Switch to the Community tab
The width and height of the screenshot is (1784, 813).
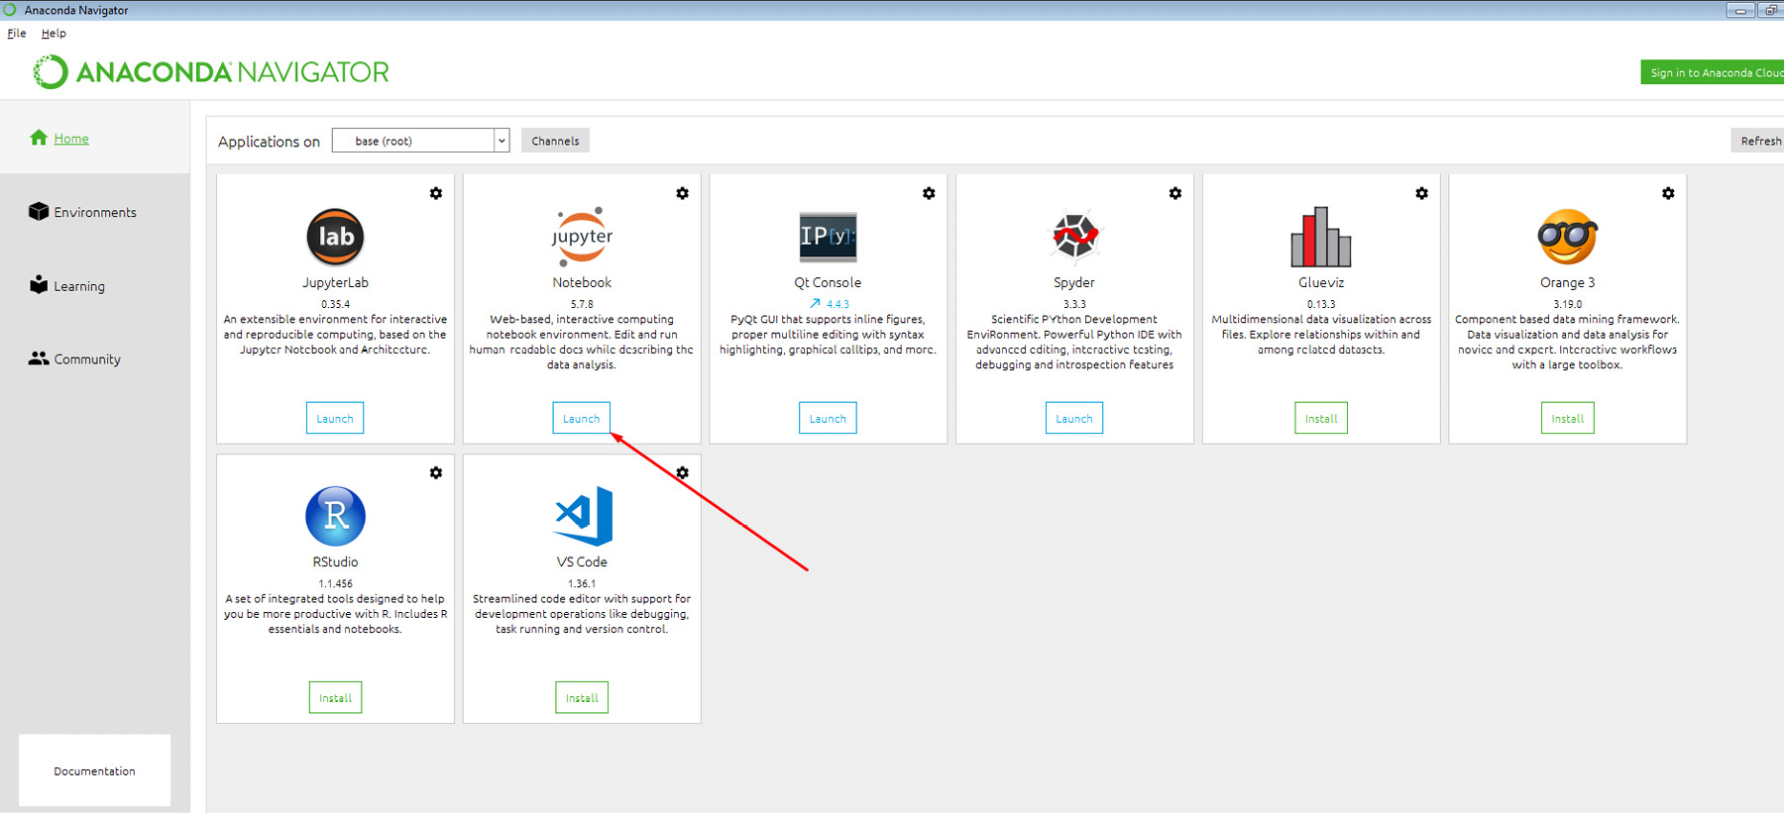click(x=87, y=359)
